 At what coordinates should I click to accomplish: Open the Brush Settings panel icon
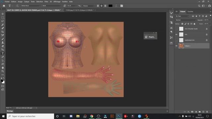[171, 13]
